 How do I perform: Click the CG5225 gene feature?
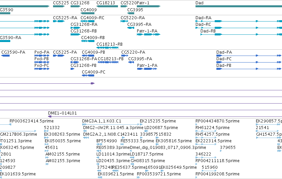tap(59, 6)
